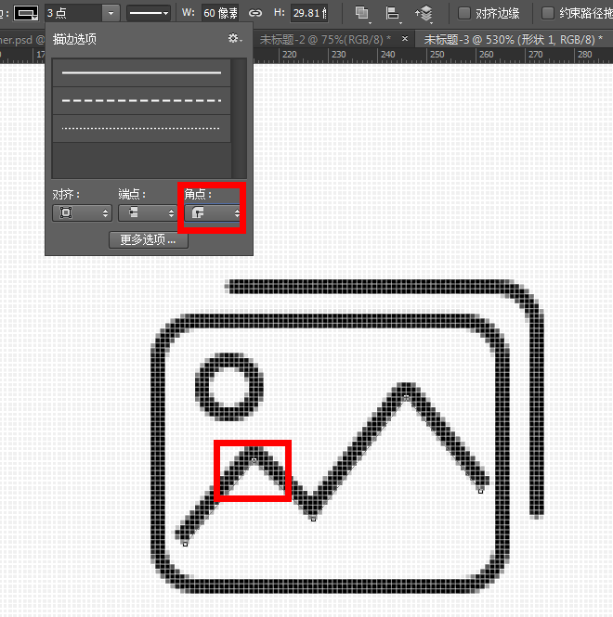
Task: Select the small peak anchor point of the path
Action: [x=254, y=460]
